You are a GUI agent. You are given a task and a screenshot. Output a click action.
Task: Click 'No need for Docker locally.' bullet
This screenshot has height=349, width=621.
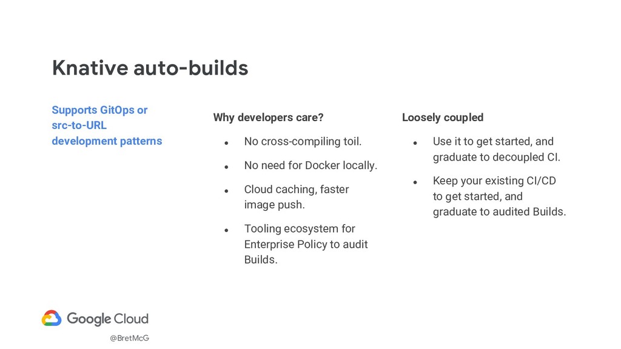[x=311, y=165]
